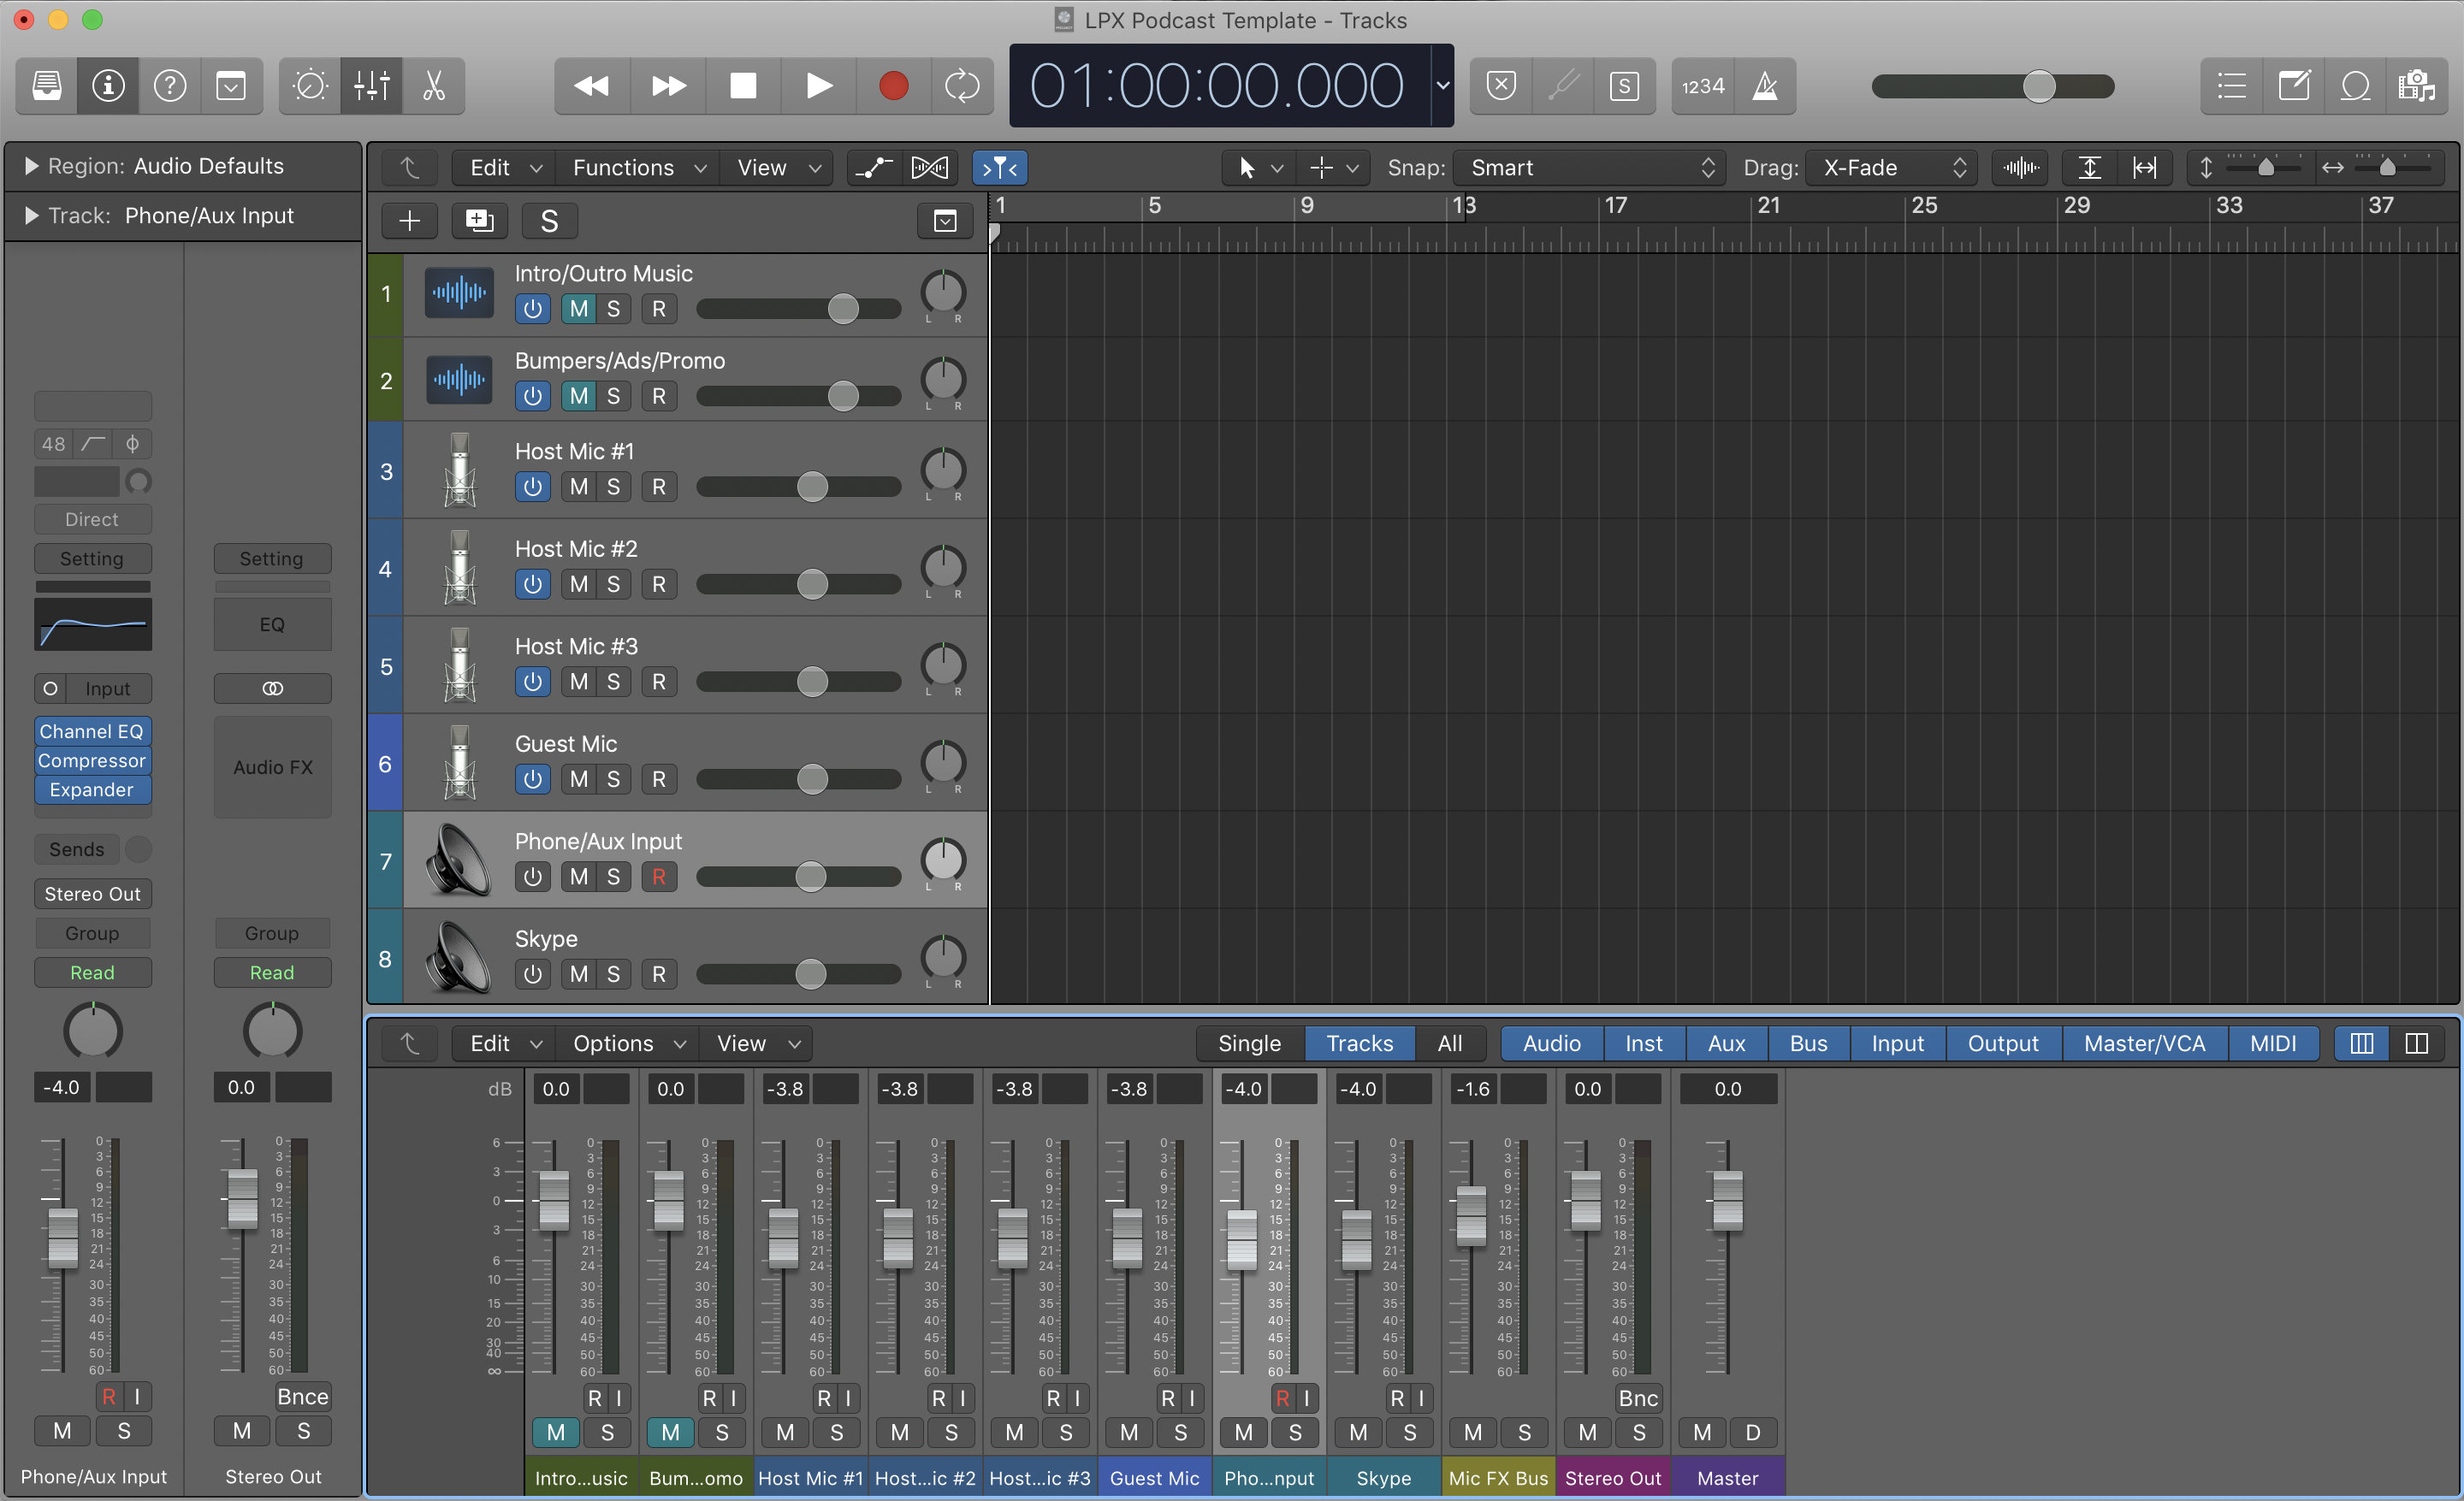The image size is (2464, 1501).
Task: Click the Cycle/Loop mode icon
Action: pyautogui.click(x=961, y=83)
